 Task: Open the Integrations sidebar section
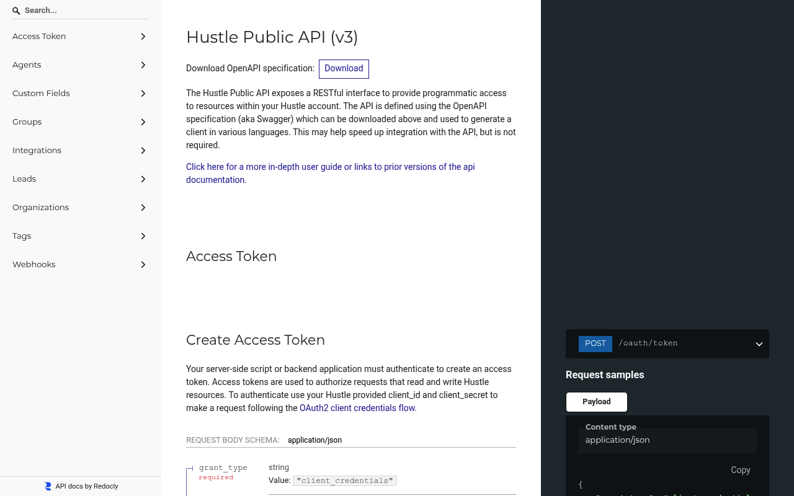point(81,150)
